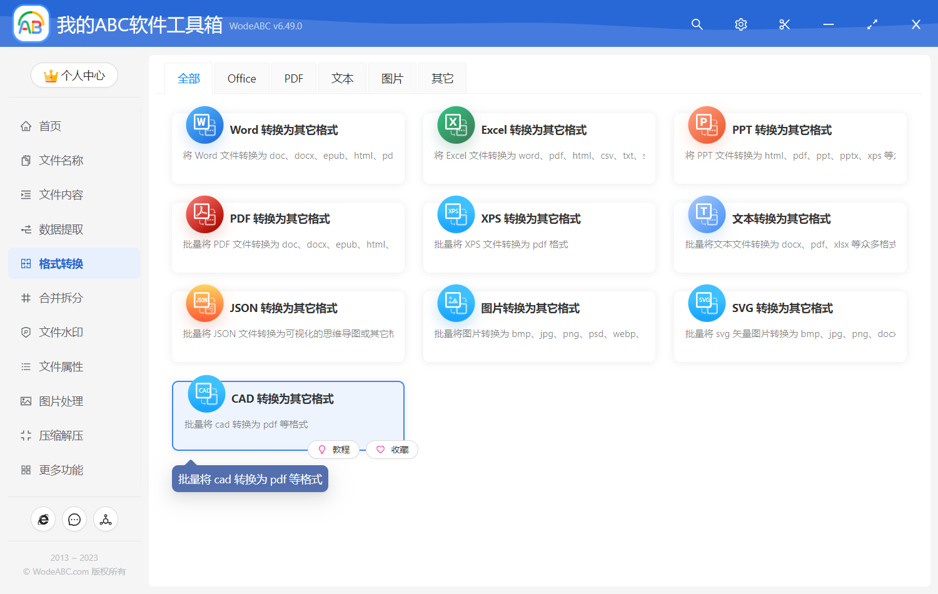This screenshot has height=594, width=938.
Task: Open the Excel 转换为其它格式 card
Action: 538,148
